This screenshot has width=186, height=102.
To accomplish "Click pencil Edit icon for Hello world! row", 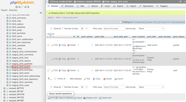I will (53, 45).
